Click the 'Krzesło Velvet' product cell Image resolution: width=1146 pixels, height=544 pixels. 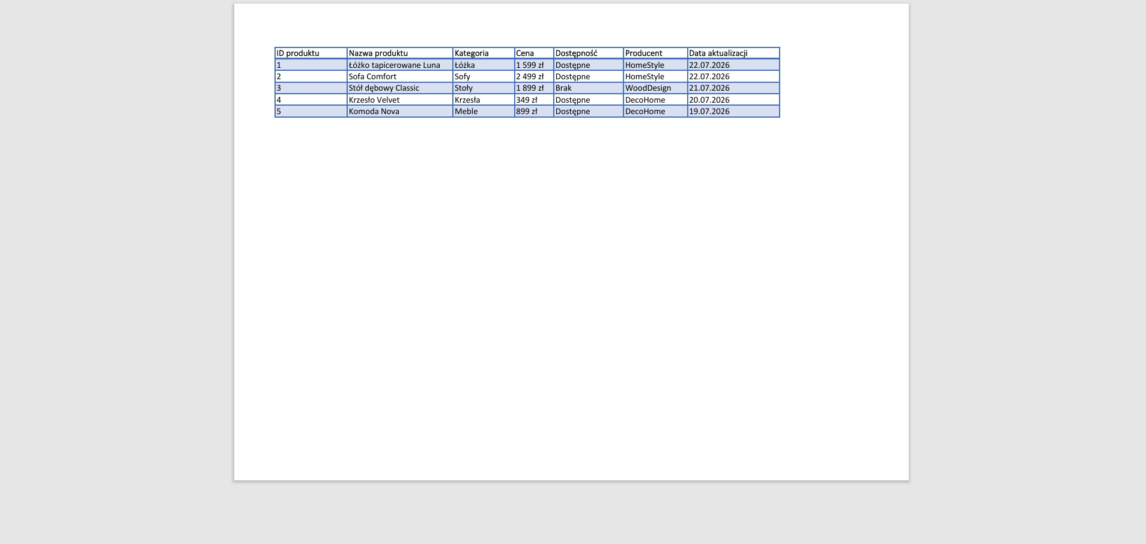[x=400, y=100]
